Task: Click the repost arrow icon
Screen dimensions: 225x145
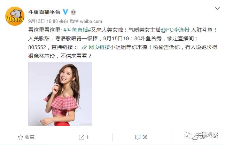Action: pyautogui.click(x=82, y=137)
